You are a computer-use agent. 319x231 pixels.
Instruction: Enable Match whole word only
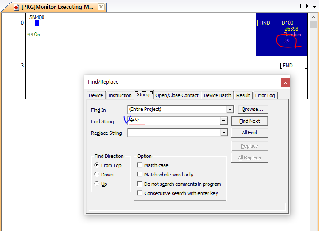pyautogui.click(x=139, y=174)
